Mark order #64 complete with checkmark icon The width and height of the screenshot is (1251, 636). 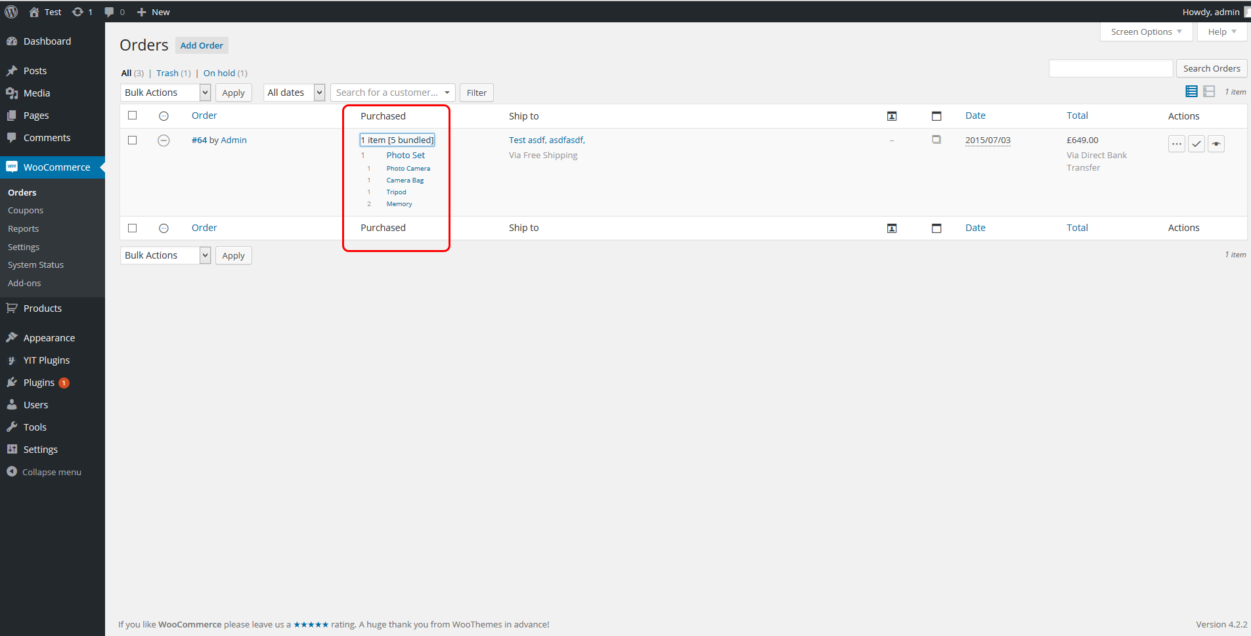click(x=1196, y=144)
